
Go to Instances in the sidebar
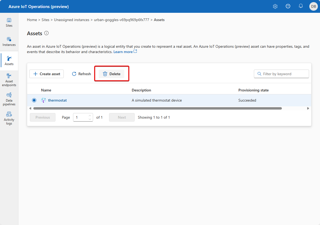pyautogui.click(x=9, y=42)
